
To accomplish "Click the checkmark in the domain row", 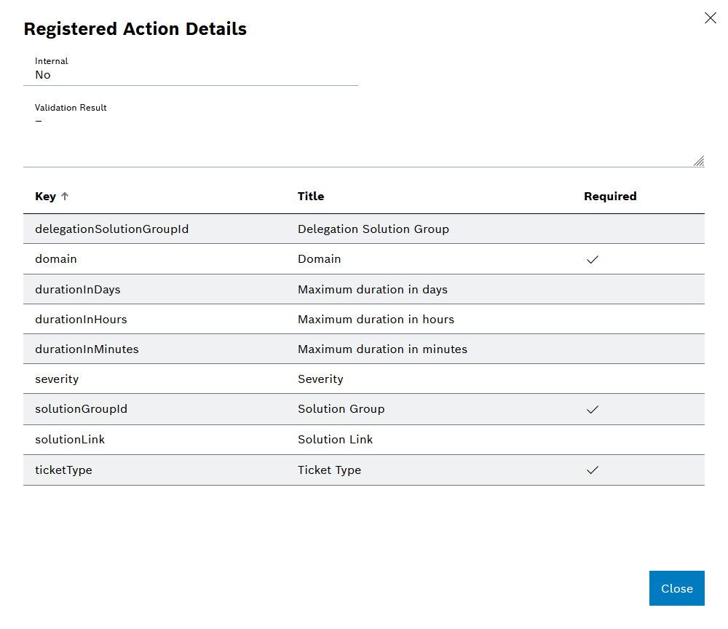I will tap(592, 259).
